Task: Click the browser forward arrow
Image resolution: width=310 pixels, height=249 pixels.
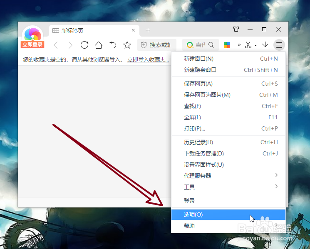Action: point(70,45)
